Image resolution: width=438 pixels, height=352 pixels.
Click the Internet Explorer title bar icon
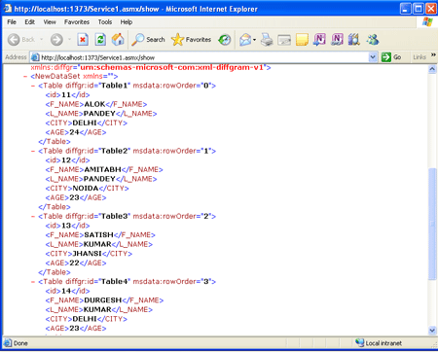pos(8,9)
